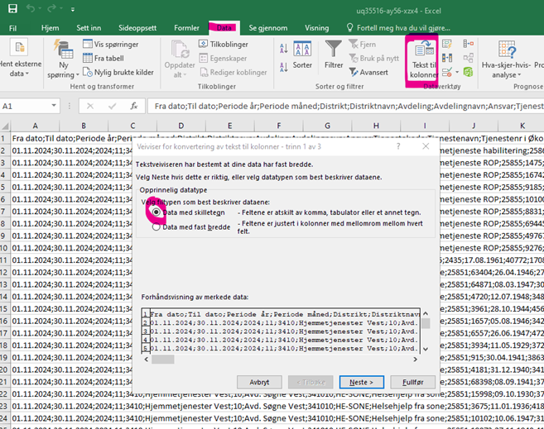Click the Data Validation icon in Dataverktøy

tap(447, 72)
